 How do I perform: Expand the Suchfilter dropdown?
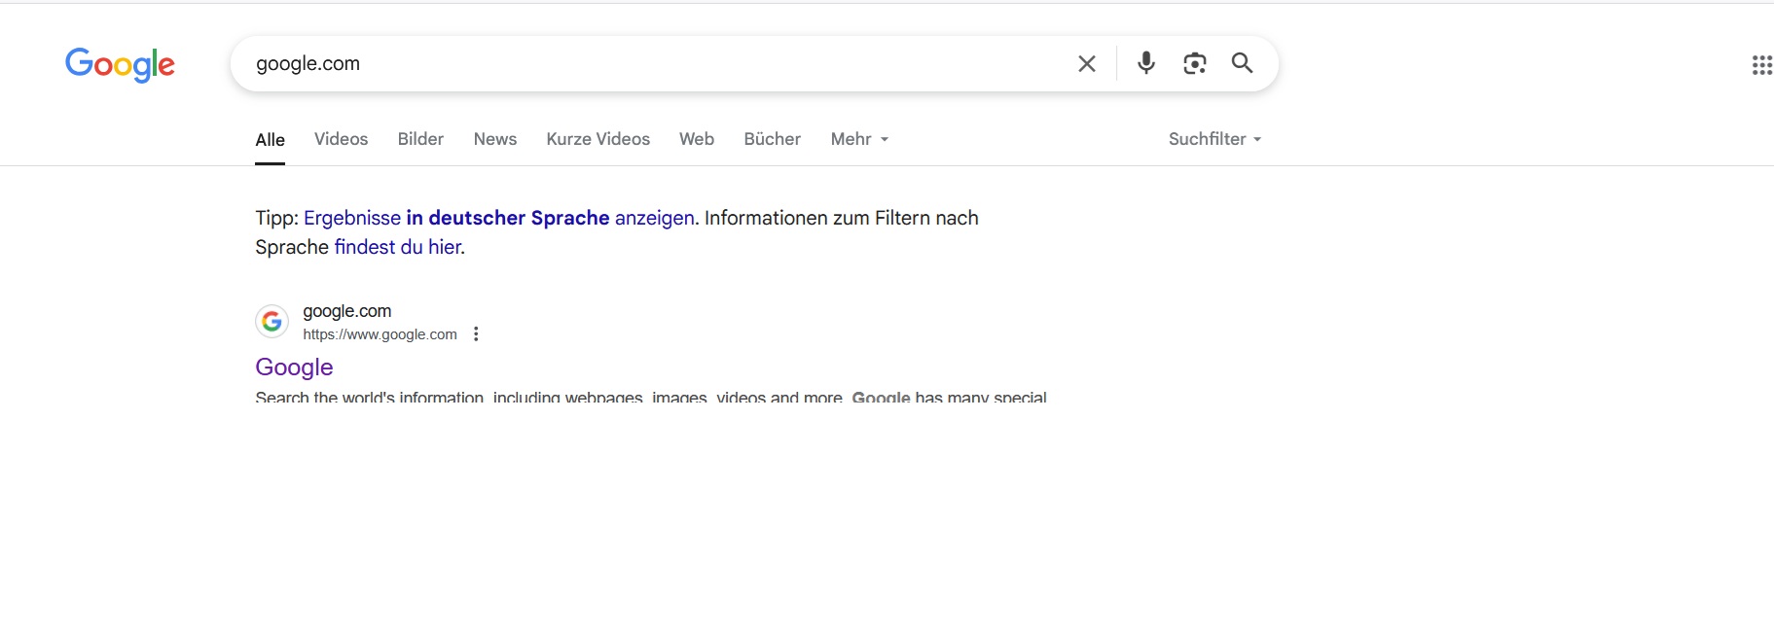1214,139
